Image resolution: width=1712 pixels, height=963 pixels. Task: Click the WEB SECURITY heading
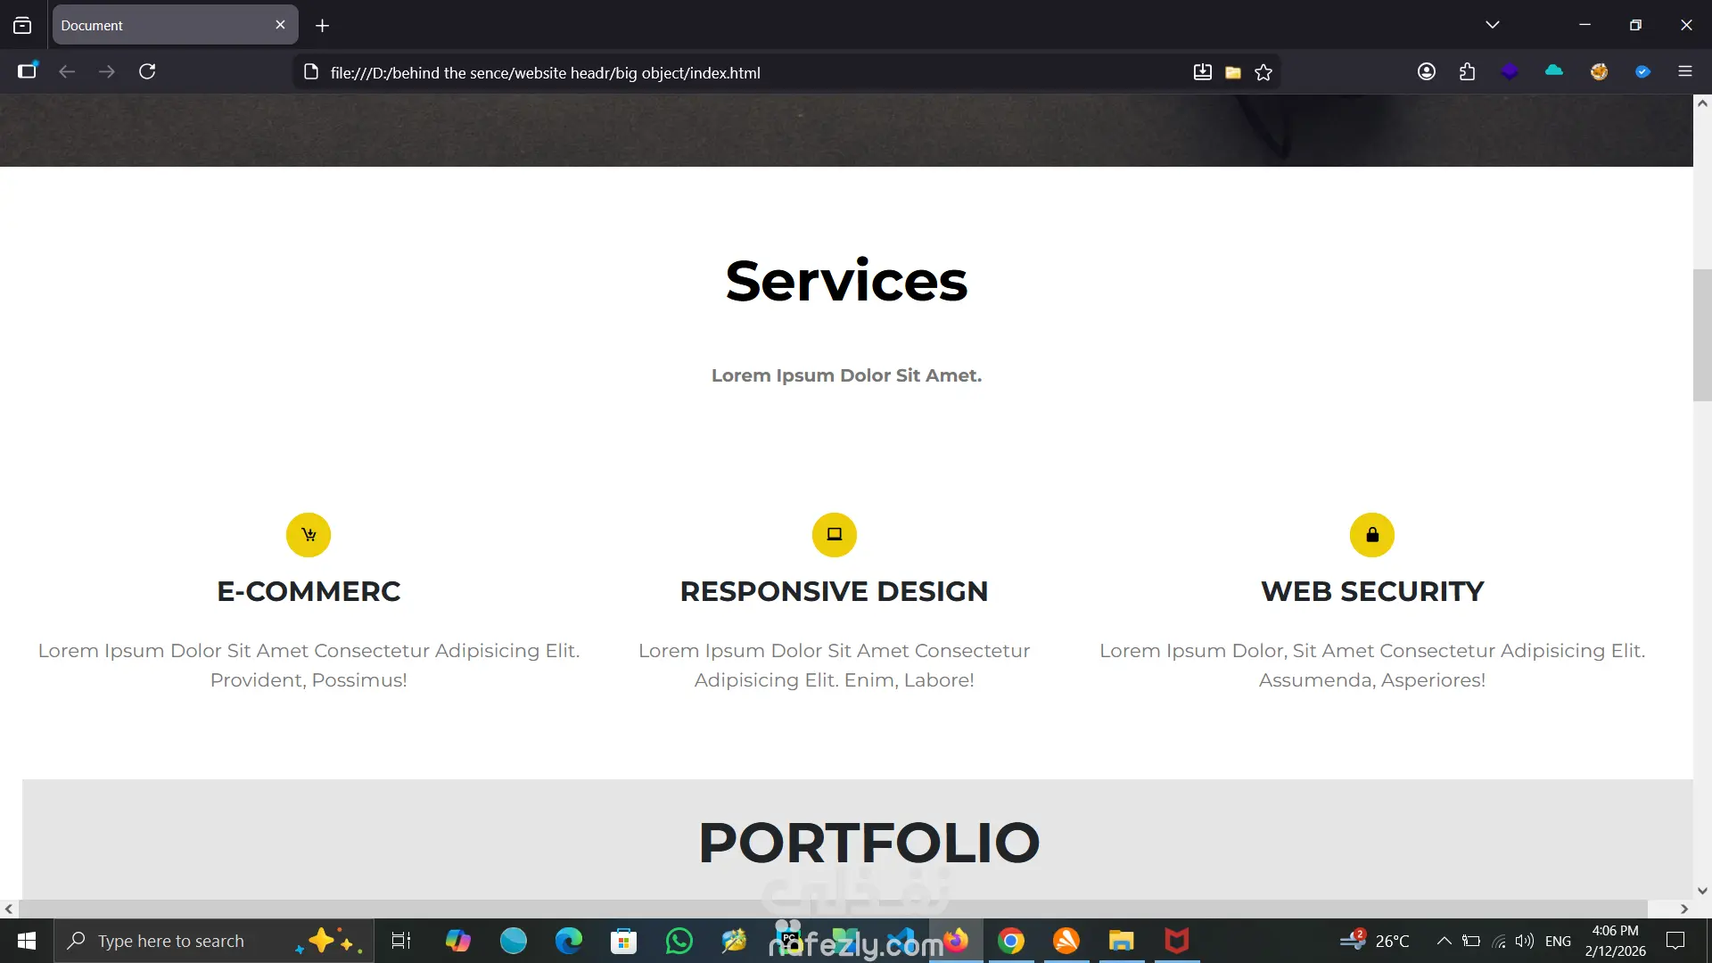coord(1371,591)
